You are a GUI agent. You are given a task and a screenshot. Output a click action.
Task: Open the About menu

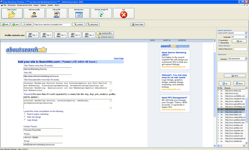coord(57,5)
